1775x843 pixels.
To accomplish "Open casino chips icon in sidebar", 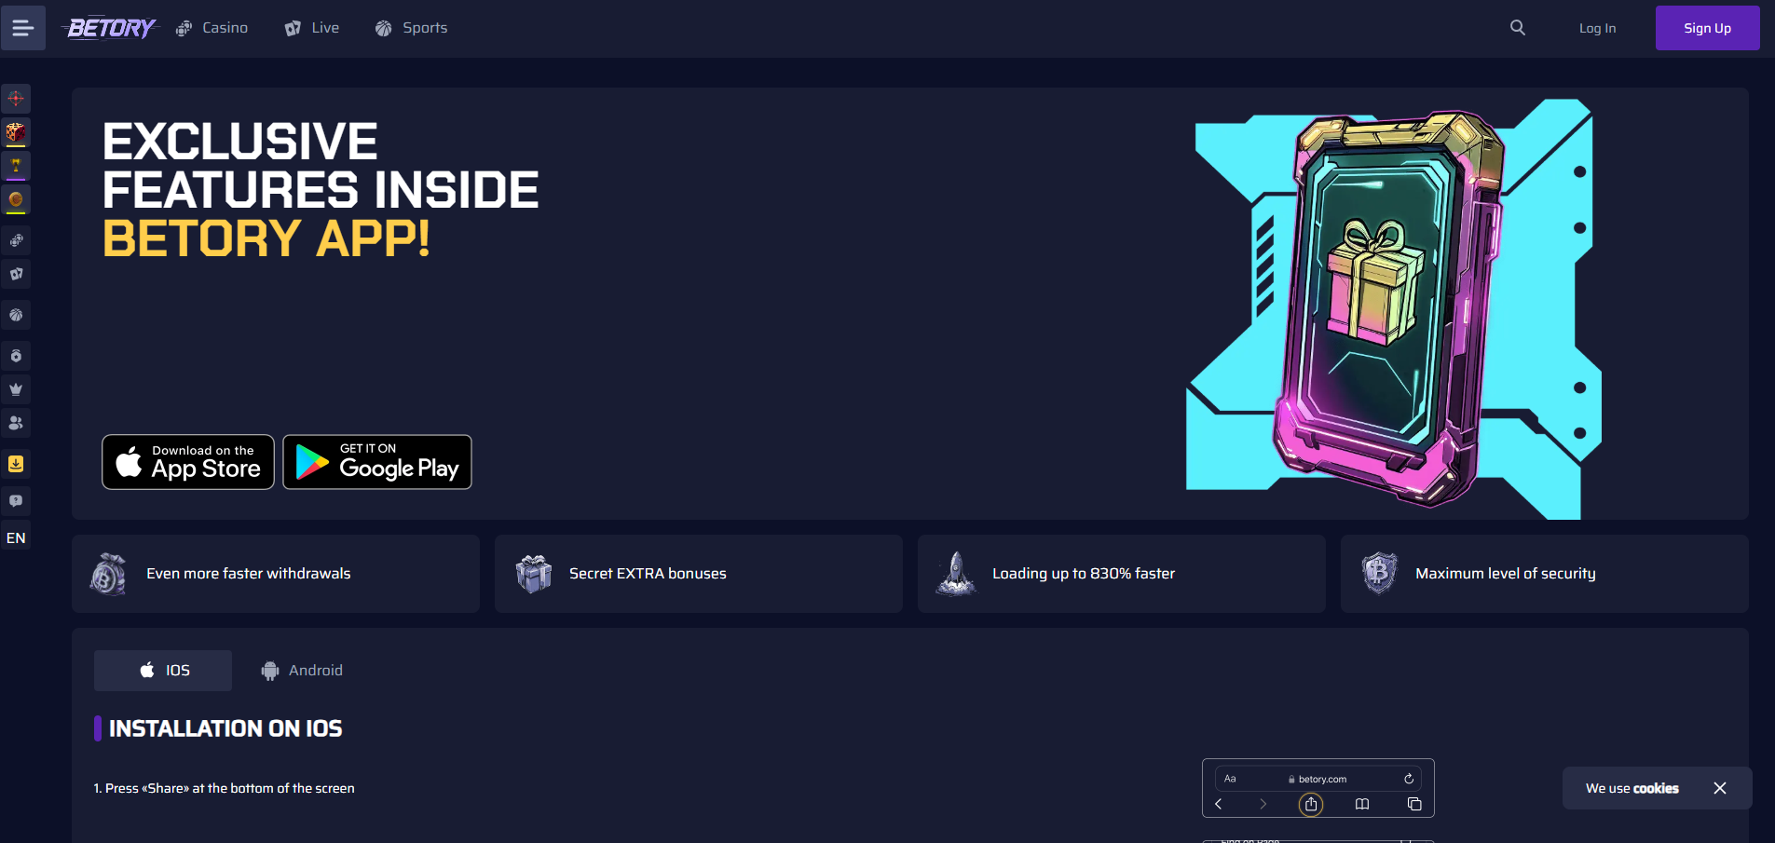I will (x=16, y=240).
